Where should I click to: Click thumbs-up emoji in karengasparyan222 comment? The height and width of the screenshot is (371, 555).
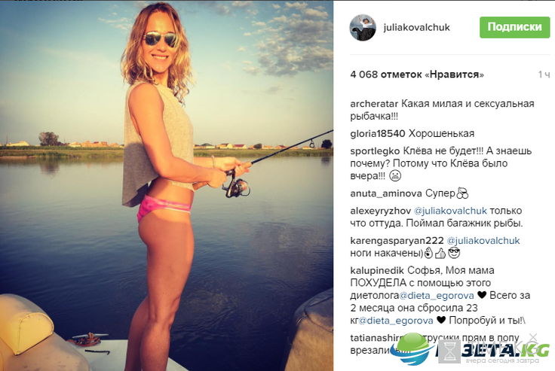[x=440, y=253]
